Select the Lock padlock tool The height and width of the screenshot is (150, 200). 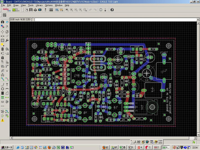click(x=2, y=58)
